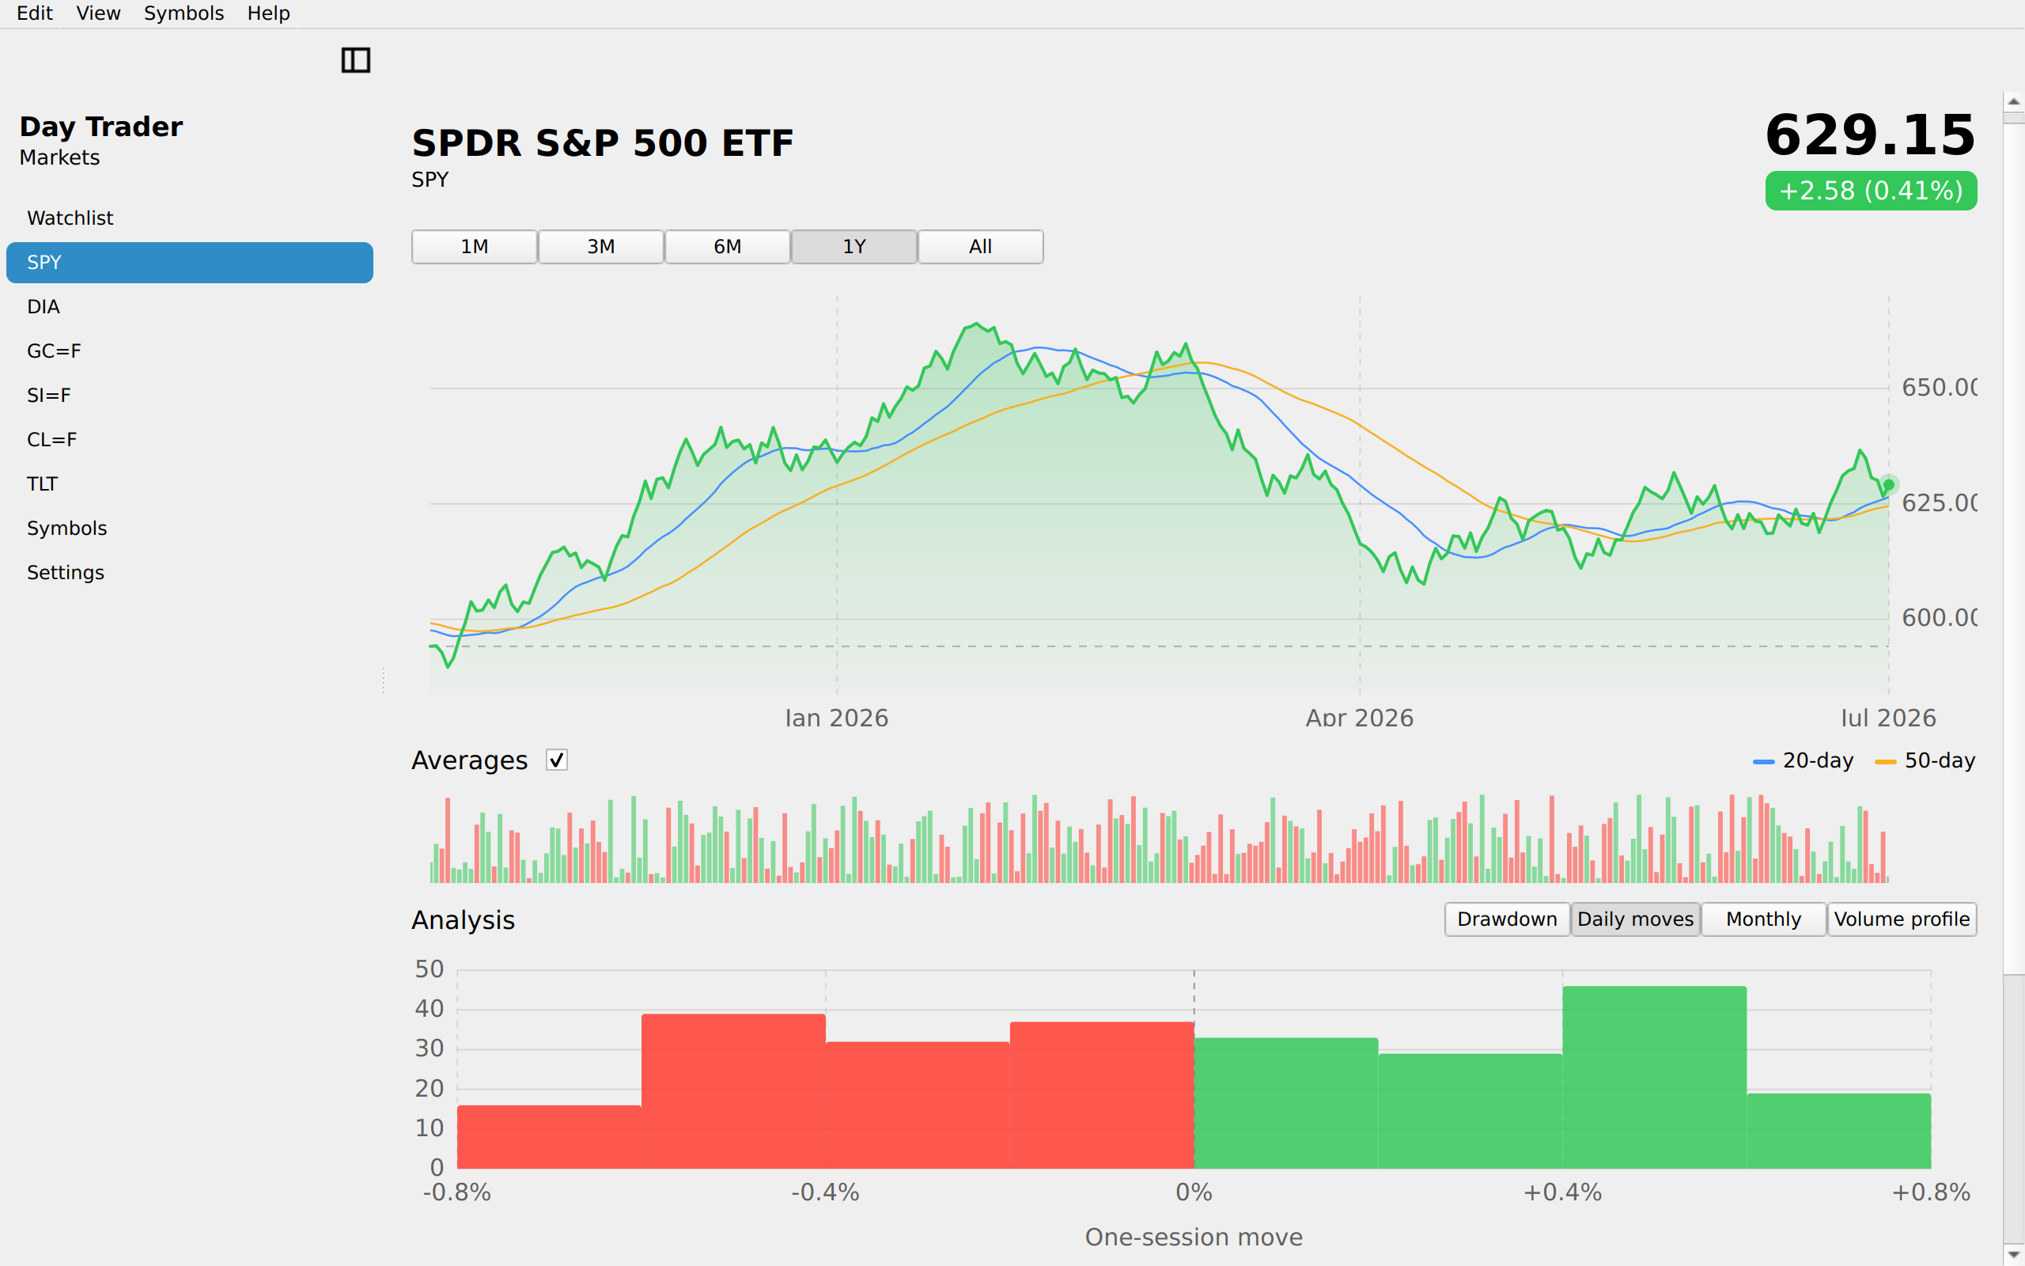
Task: Select the 6M time range
Action: (727, 247)
